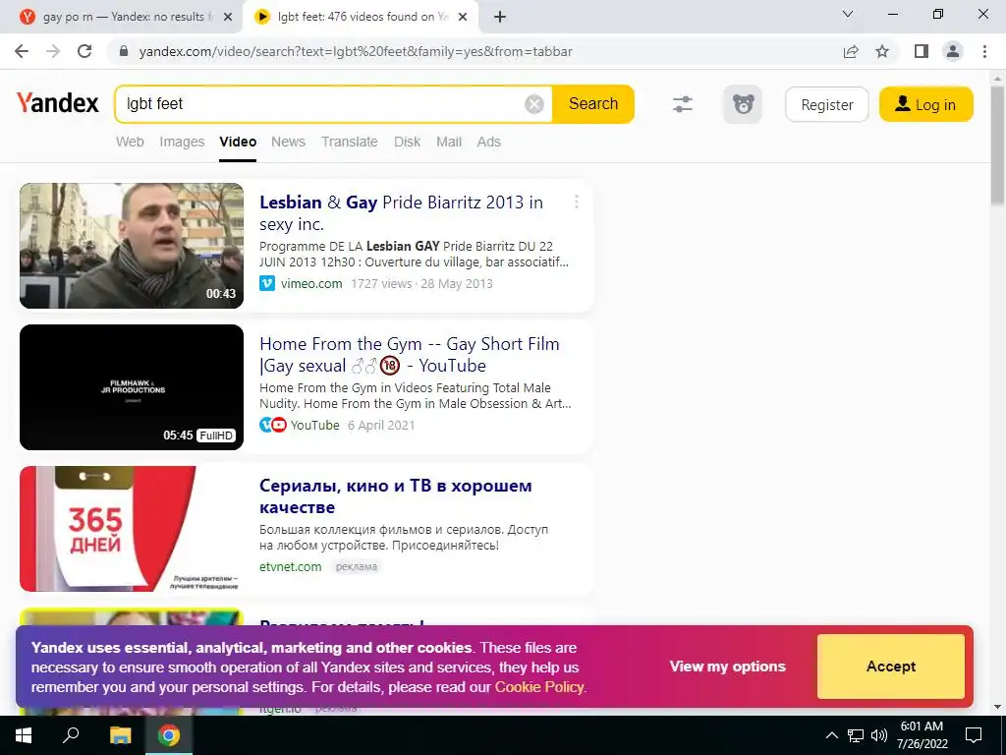The width and height of the screenshot is (1006, 755).
Task: Reload the page with the refresh icon
Action: click(84, 51)
